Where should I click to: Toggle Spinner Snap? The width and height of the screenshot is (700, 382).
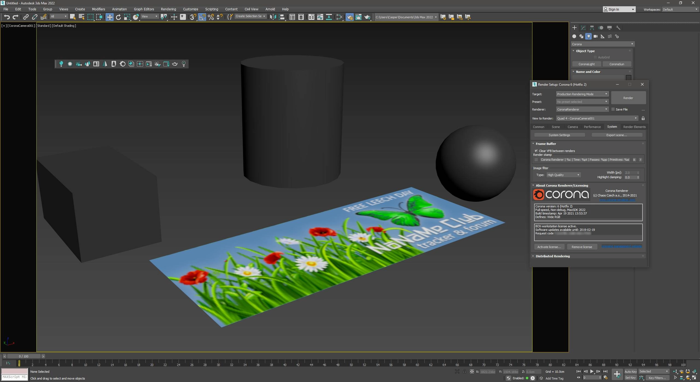pos(220,17)
